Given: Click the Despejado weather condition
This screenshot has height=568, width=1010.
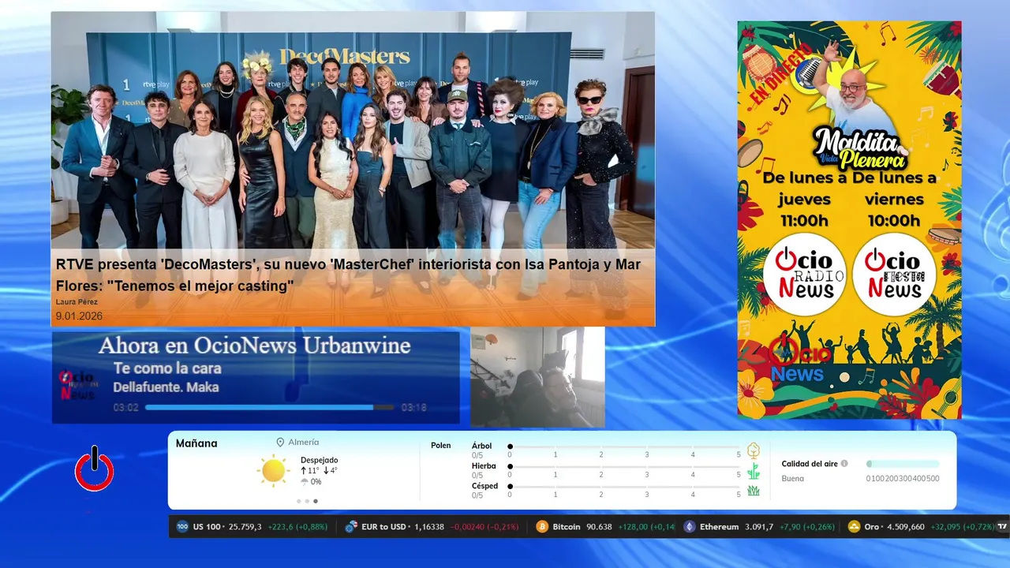Looking at the screenshot, I should 319,460.
